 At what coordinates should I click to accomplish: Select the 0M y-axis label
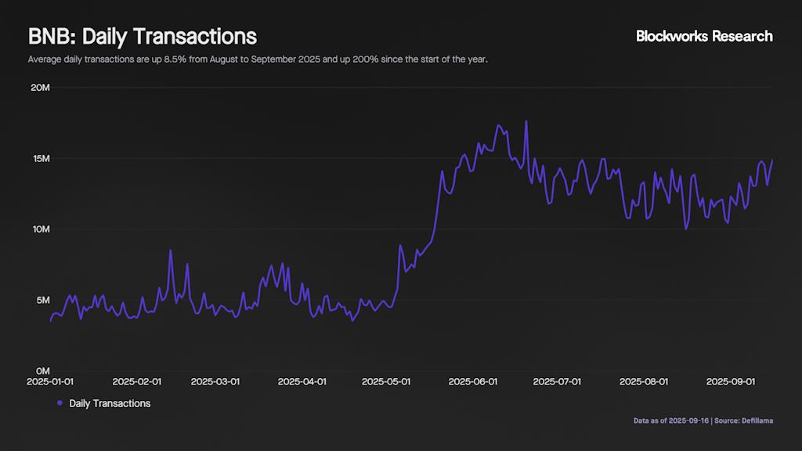[x=43, y=371]
